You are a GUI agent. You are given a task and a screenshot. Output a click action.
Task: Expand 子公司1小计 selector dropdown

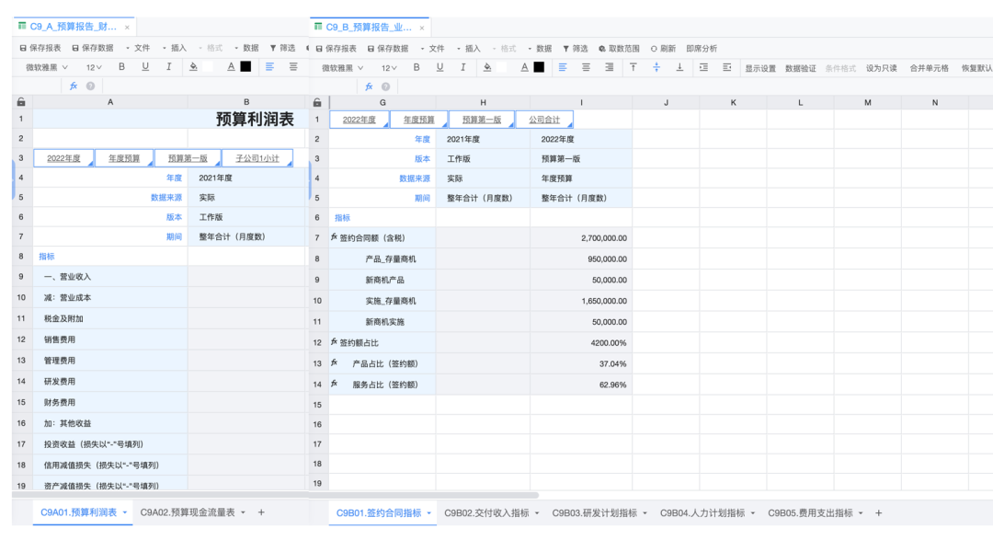290,164
